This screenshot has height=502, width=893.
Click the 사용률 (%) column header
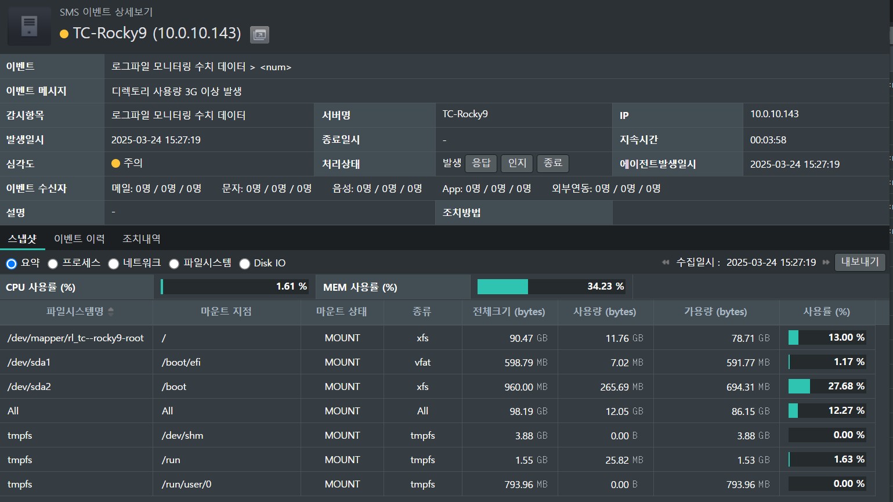(826, 312)
